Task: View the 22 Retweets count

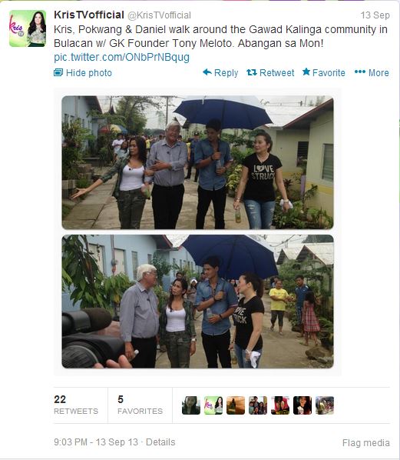Action: click(x=76, y=405)
